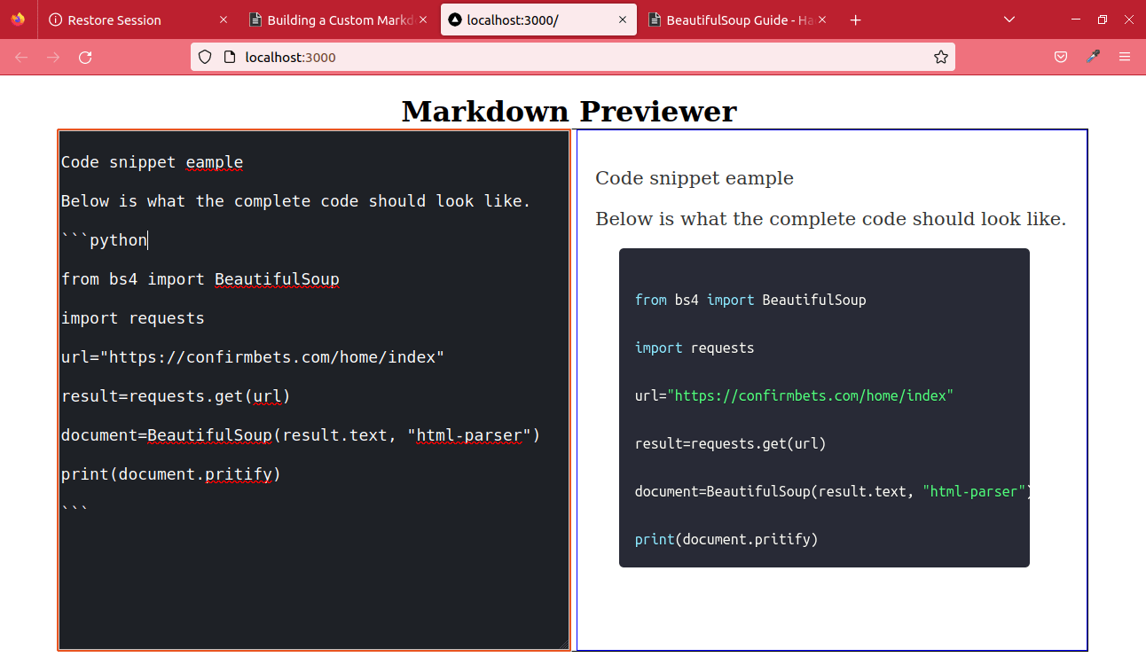Close the Building a Custom Markdown tab

(x=423, y=19)
